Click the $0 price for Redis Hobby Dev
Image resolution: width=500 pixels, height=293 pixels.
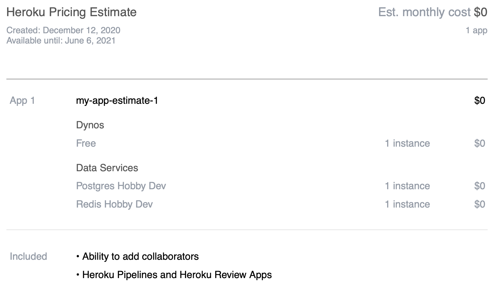[479, 204]
